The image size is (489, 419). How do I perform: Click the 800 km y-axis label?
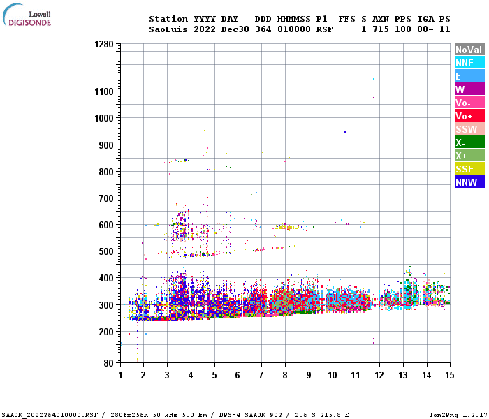click(106, 172)
